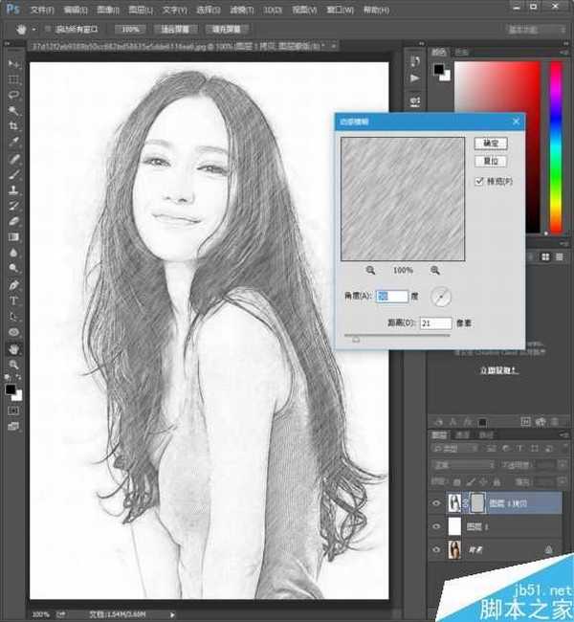The width and height of the screenshot is (574, 622).
Task: Toggle visibility of 图层 1 layer
Action: 438,526
